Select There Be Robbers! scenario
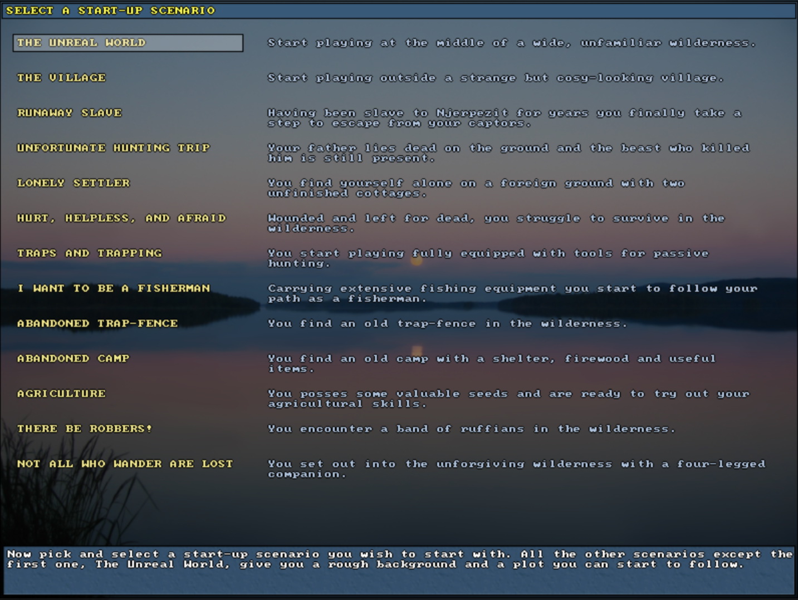The image size is (798, 600). [85, 429]
